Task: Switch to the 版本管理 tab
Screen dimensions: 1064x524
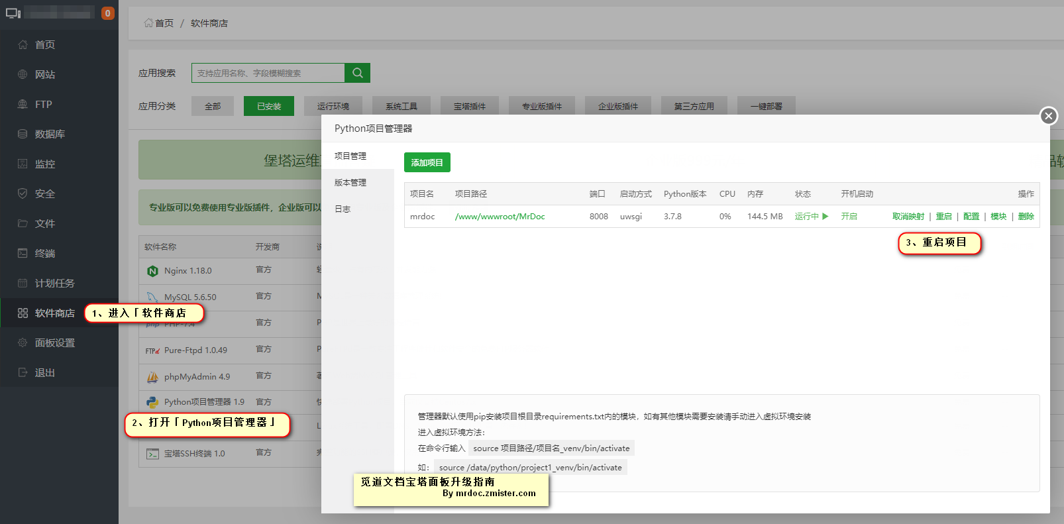Action: pos(350,183)
